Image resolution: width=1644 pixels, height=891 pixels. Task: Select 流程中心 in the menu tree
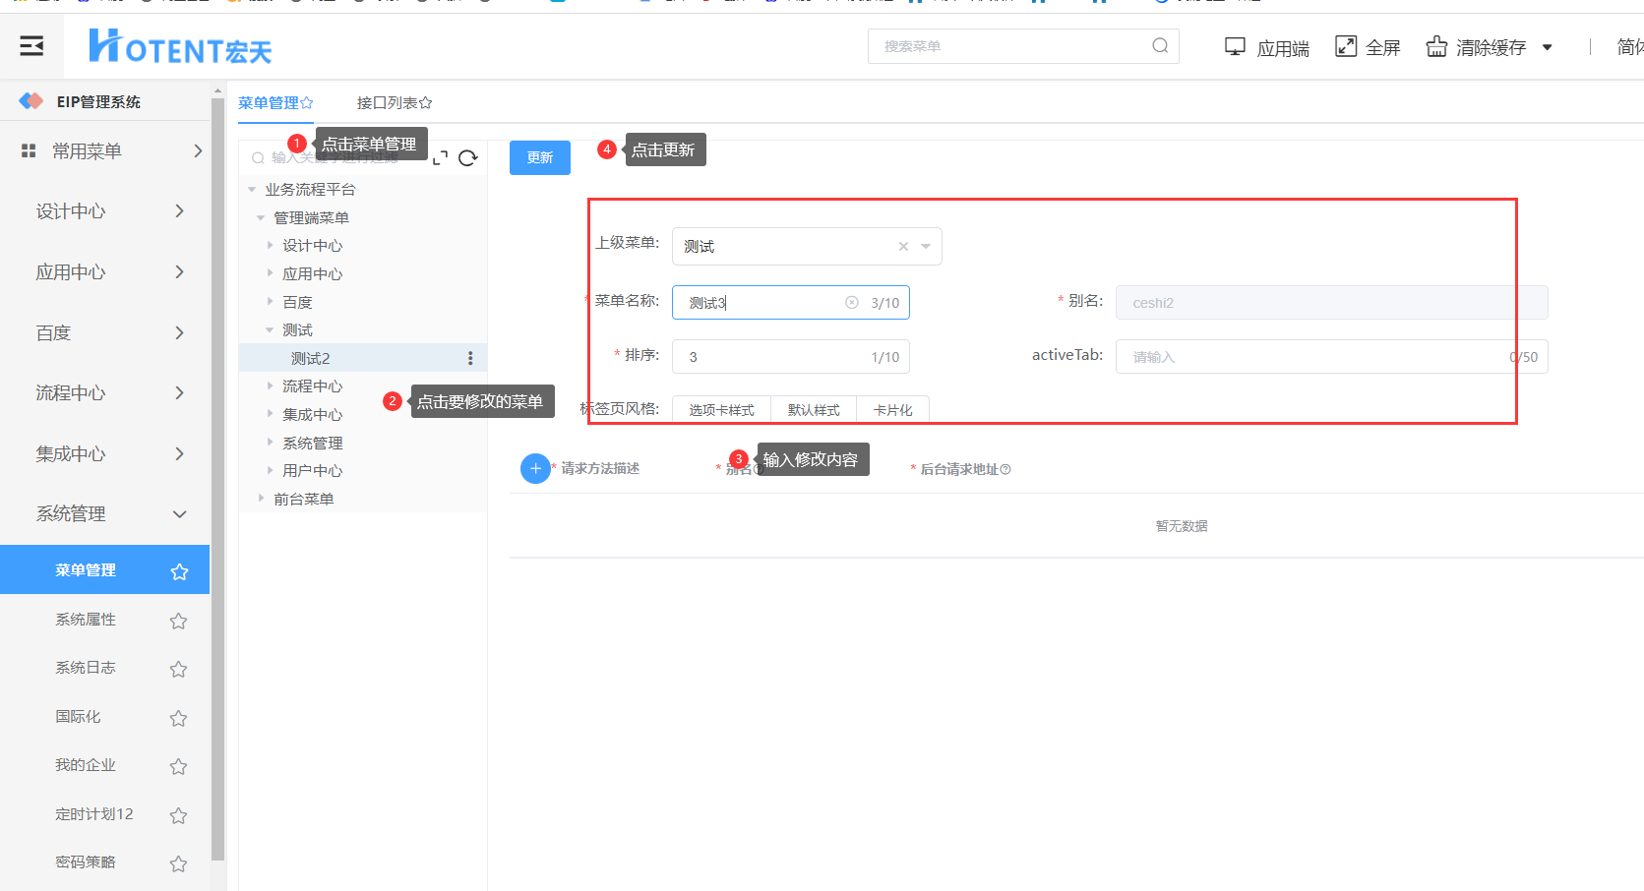(x=313, y=386)
